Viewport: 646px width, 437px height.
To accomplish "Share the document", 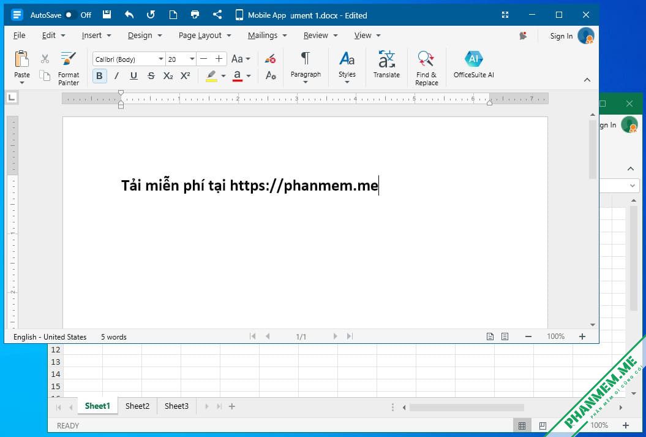I will coord(217,15).
